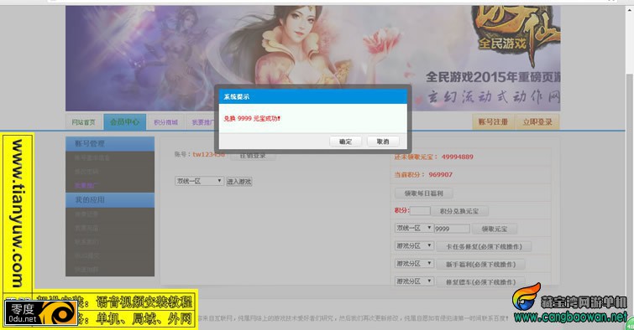Click the 进入游戏 button
This screenshot has width=634, height=330.
[x=239, y=182]
